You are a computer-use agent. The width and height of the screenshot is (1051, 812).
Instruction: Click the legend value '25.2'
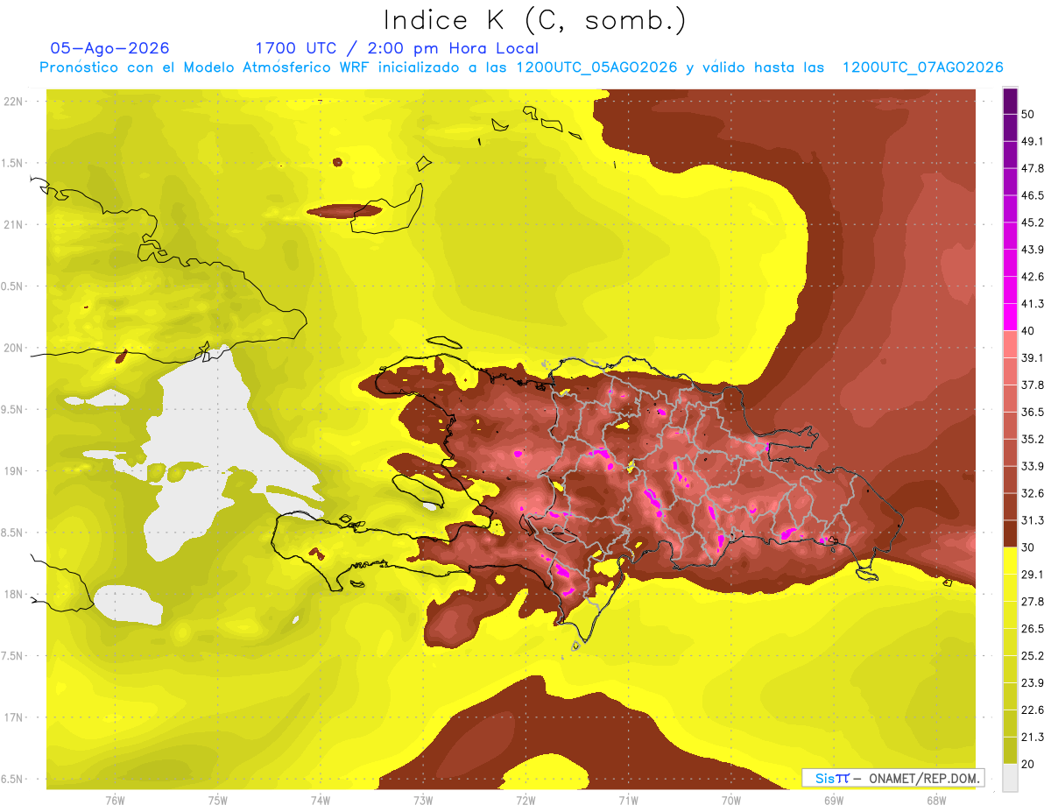coord(1033,656)
